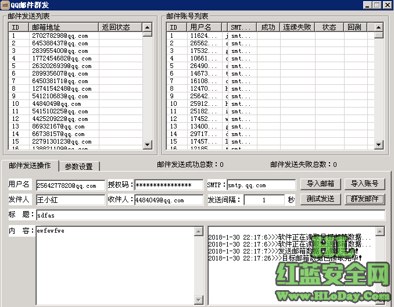Select row 645038171@qq.com
Viewport: 394px width, 307px height.
click(x=76, y=81)
